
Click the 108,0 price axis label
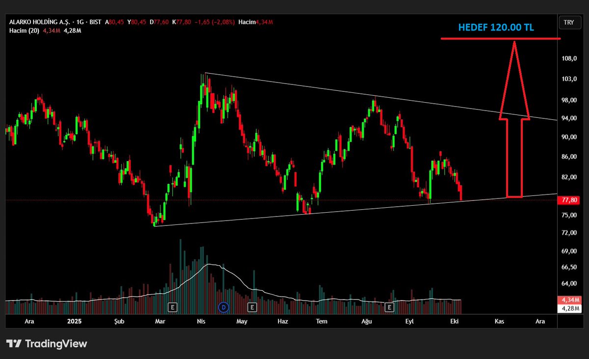(569, 58)
